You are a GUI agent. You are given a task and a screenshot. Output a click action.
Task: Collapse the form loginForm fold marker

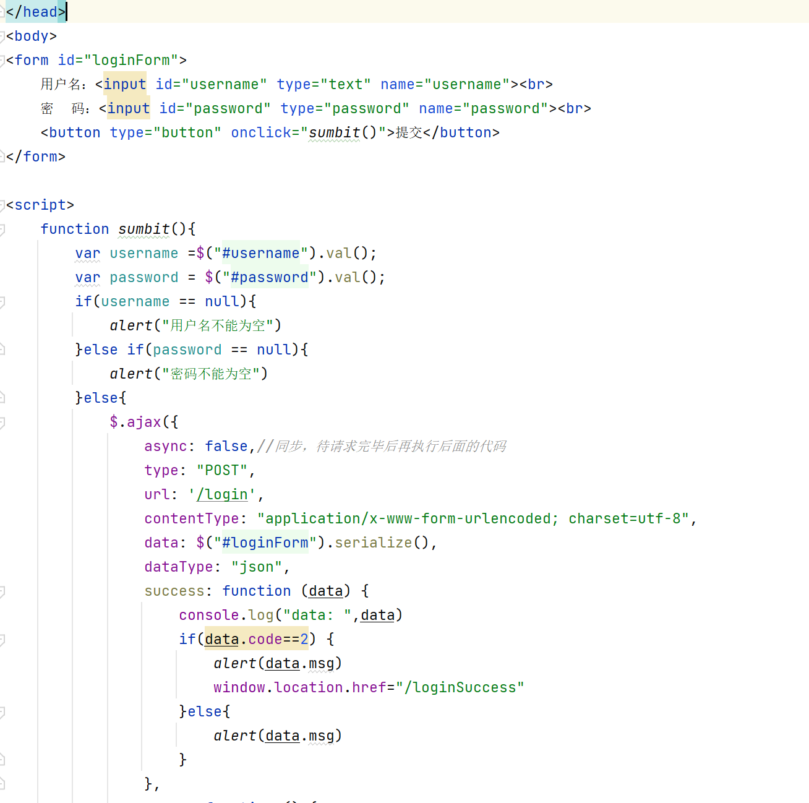(x=2, y=61)
